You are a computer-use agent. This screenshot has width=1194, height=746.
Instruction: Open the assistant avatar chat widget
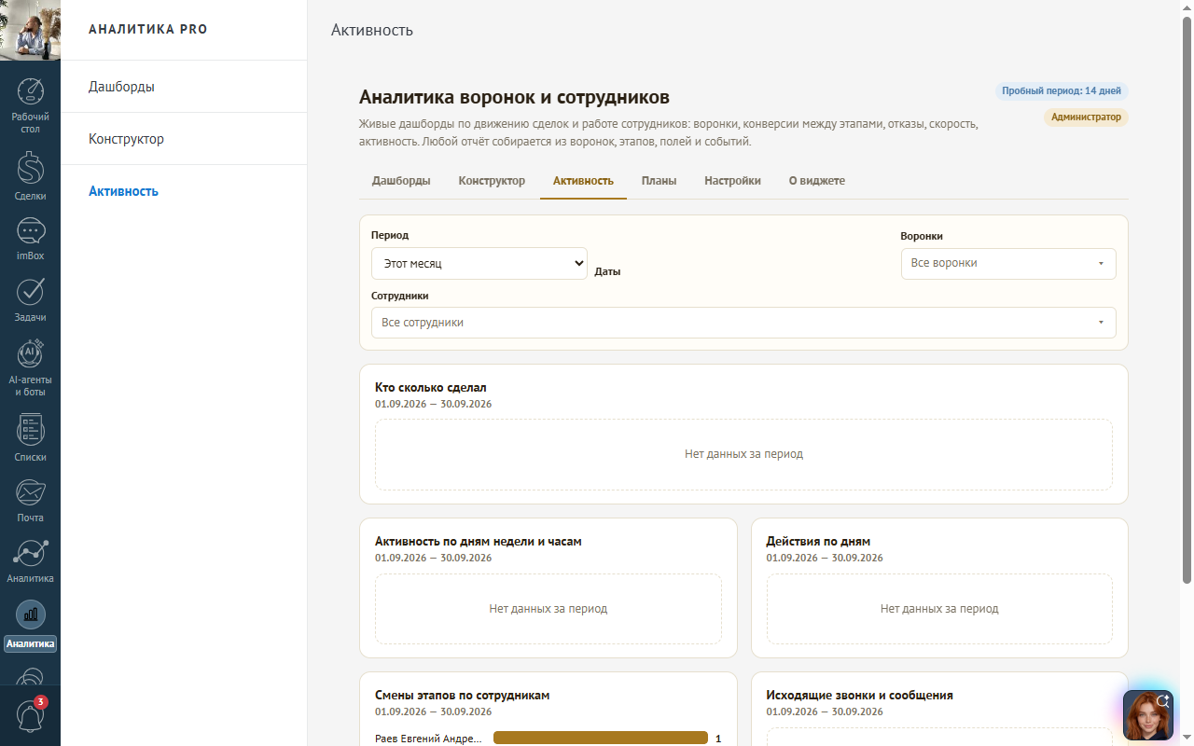pos(1147,714)
